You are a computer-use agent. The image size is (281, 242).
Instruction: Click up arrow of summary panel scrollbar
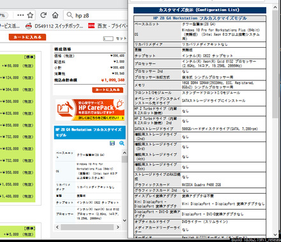point(125,153)
